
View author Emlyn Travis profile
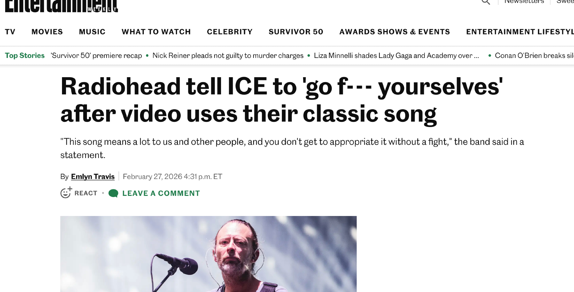(93, 177)
